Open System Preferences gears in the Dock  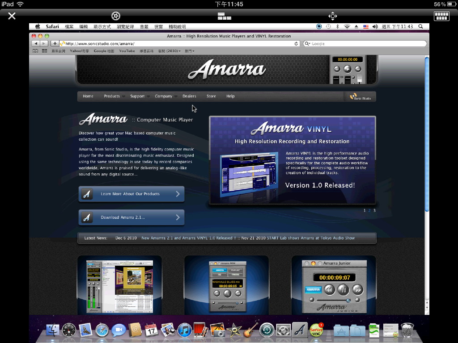tap(283, 330)
